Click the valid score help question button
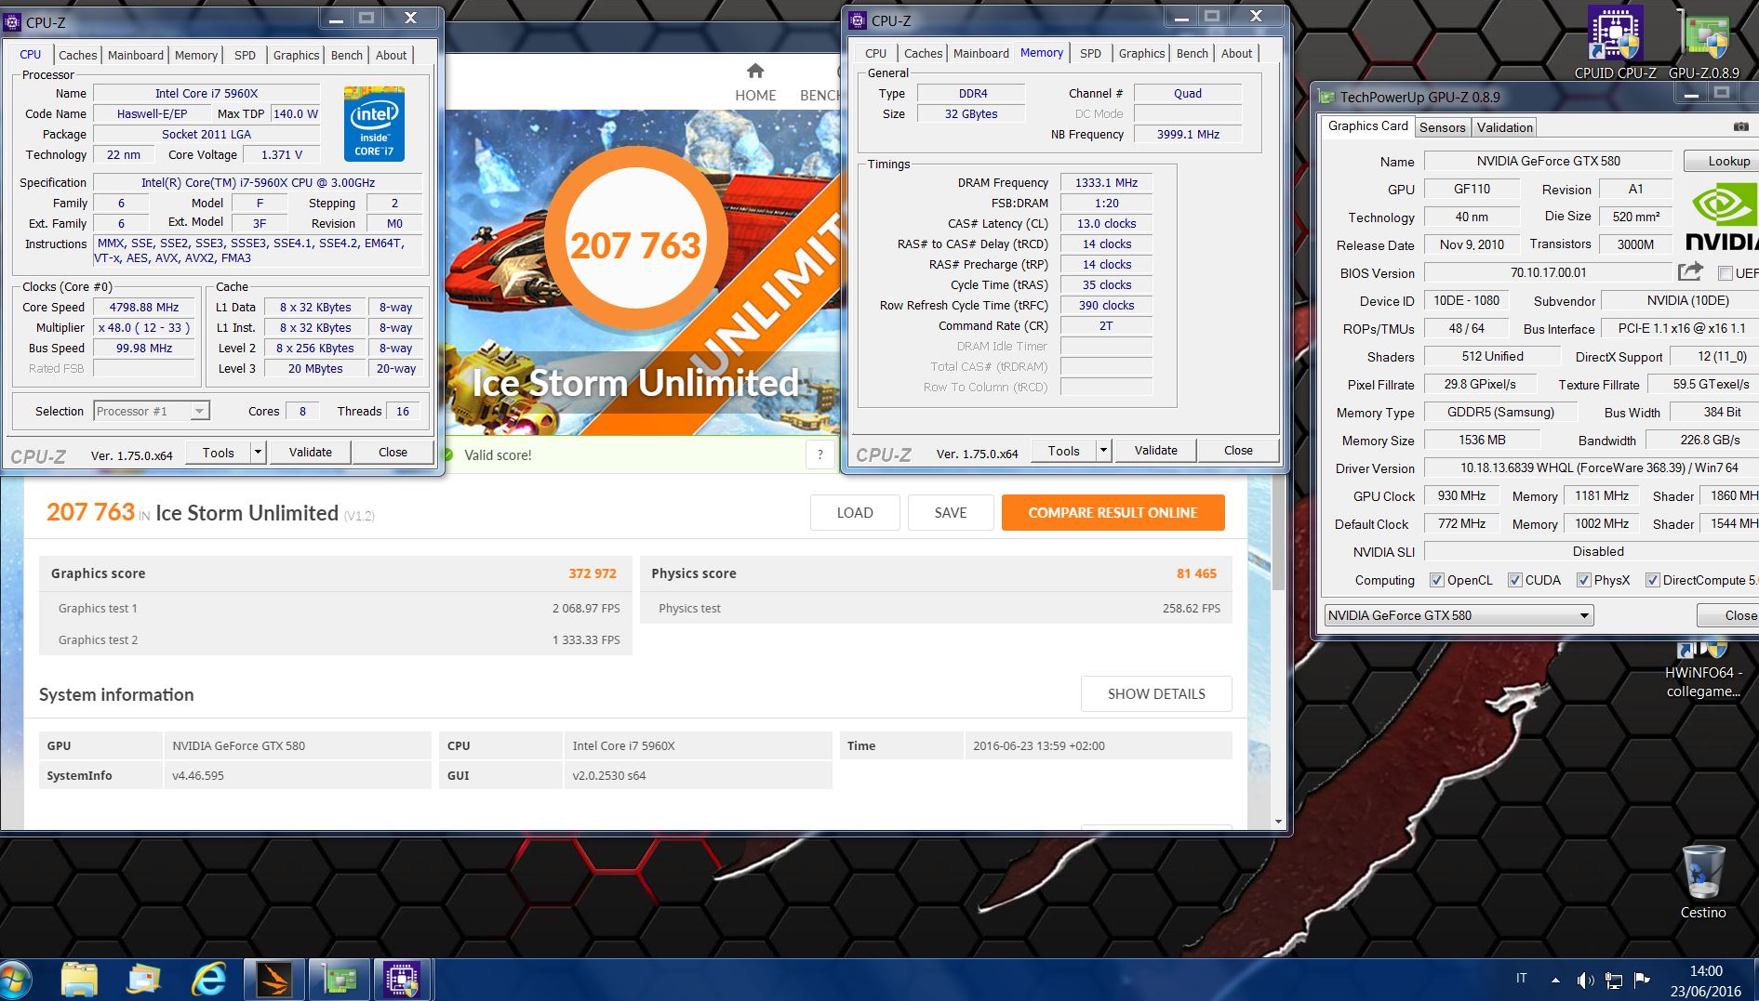Screen dimensions: 1759x1001 [820, 454]
